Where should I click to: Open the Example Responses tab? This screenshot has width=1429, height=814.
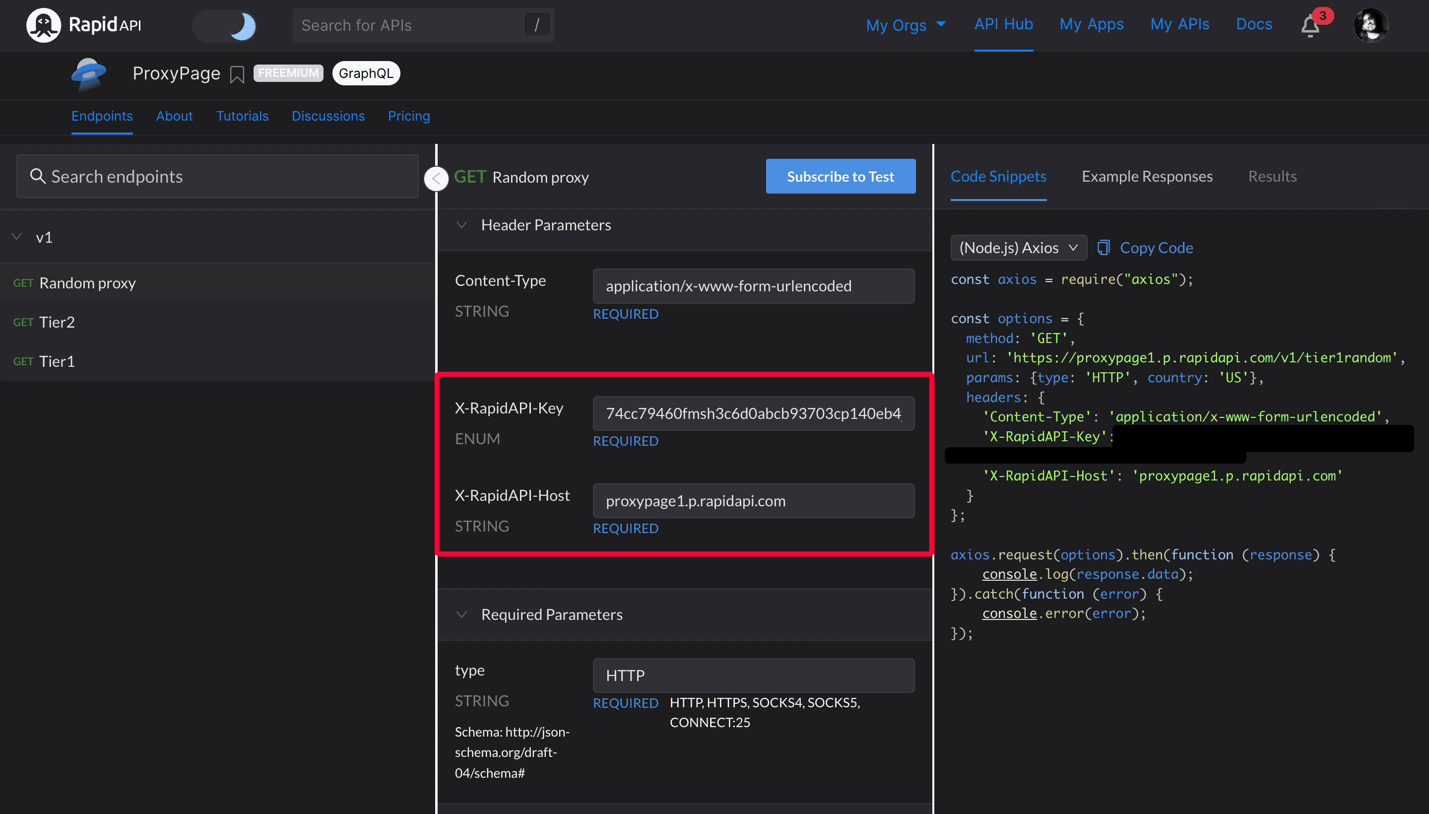coord(1147,176)
